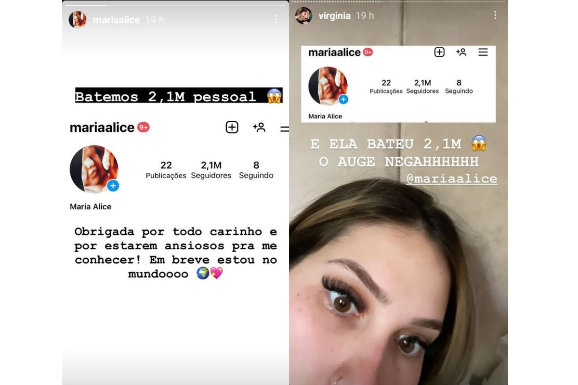View the 2,1M Seguidores list in the left story
Viewport: 578px width, 385px height.
[211, 170]
